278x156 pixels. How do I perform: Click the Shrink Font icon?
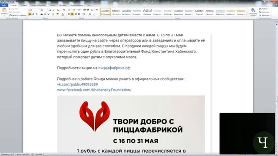(x=53, y=10)
